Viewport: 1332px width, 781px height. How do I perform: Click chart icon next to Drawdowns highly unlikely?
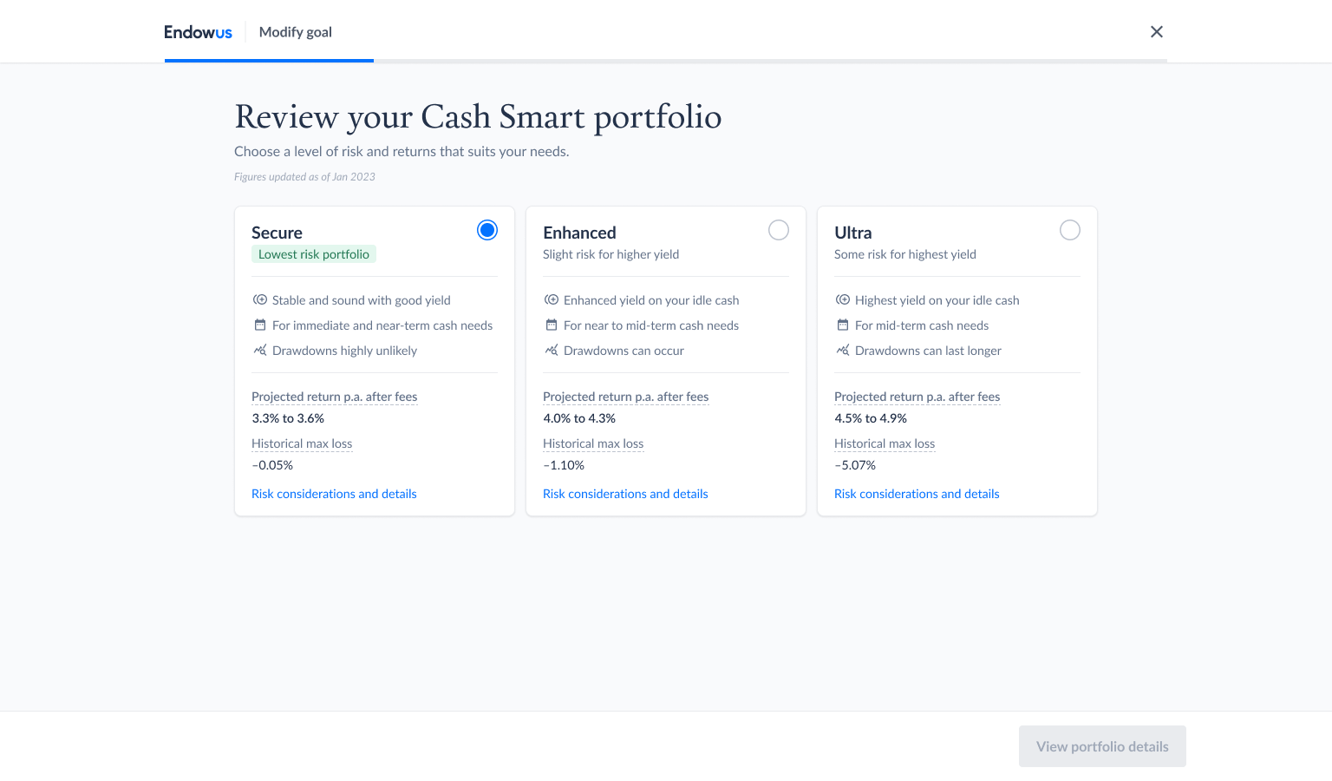[x=260, y=351]
